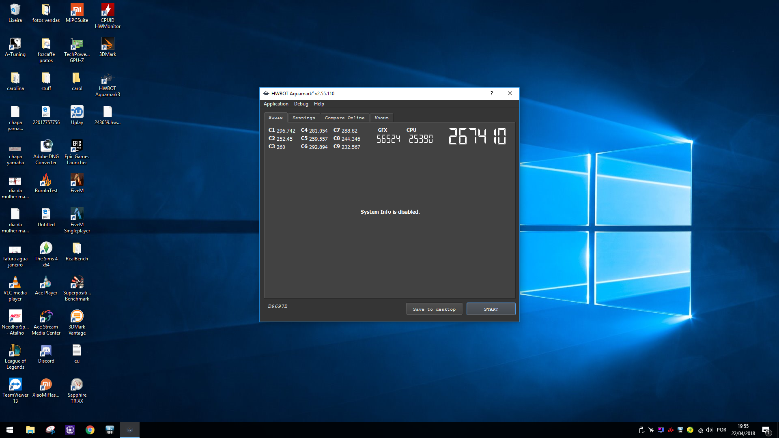779x438 pixels.
Task: Open the Lixeira recycle bin icon
Action: (15, 13)
